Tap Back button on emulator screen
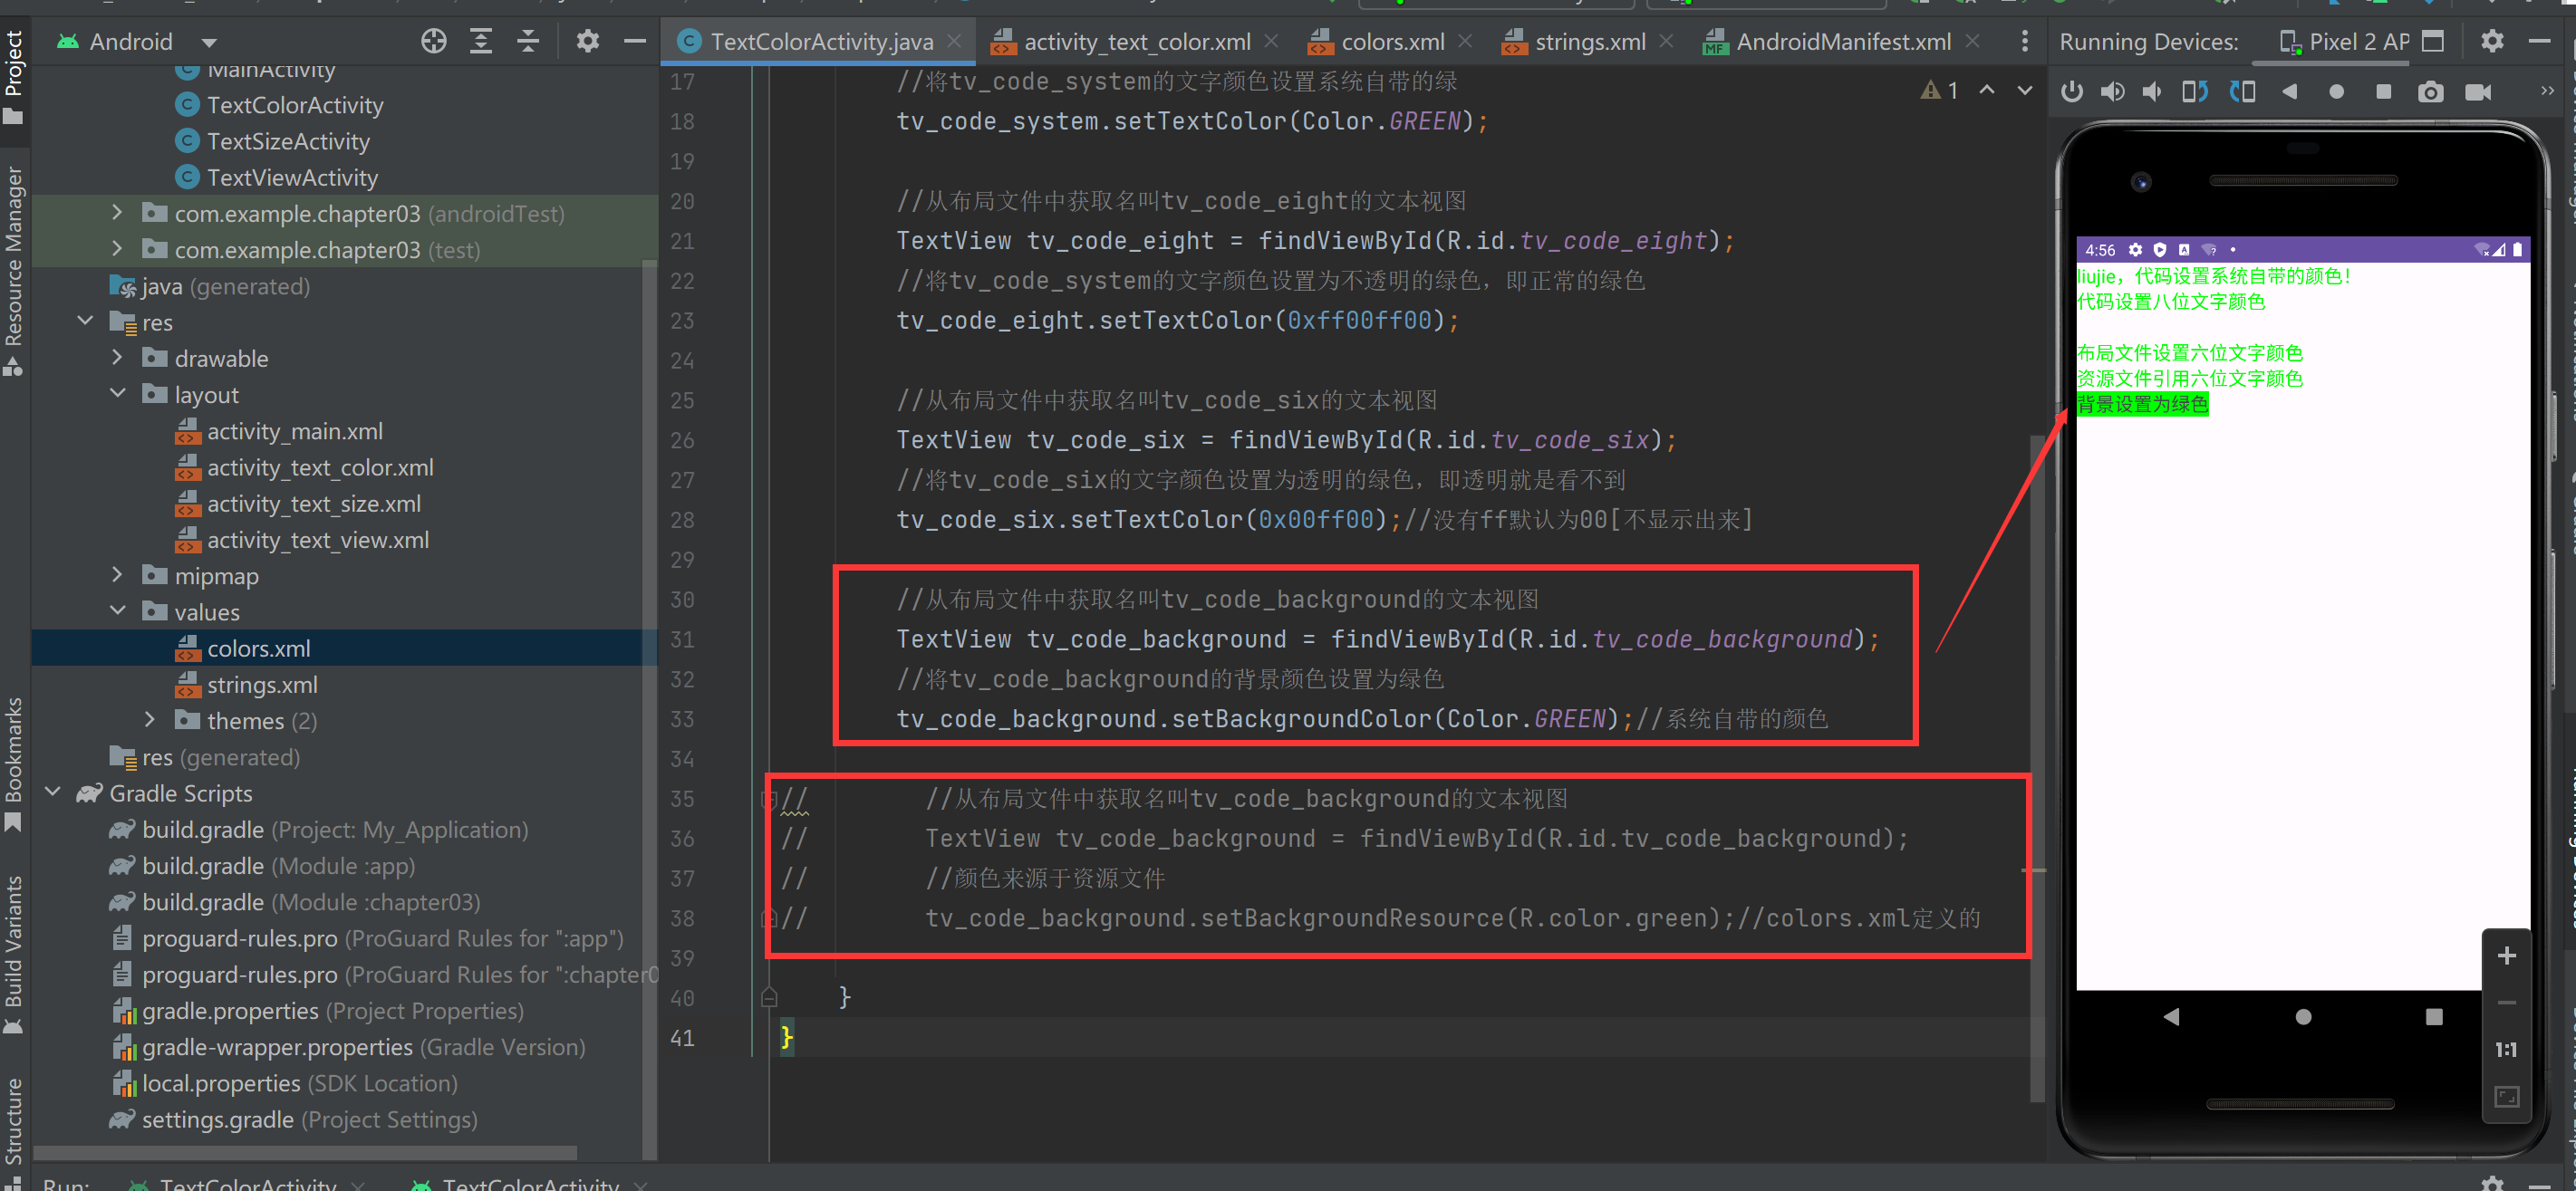2576x1191 pixels. (2171, 1017)
